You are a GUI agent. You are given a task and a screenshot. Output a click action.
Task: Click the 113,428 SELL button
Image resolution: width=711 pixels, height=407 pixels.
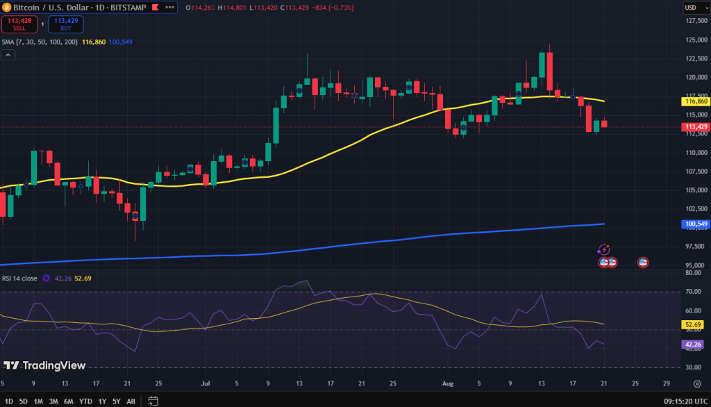(19, 24)
